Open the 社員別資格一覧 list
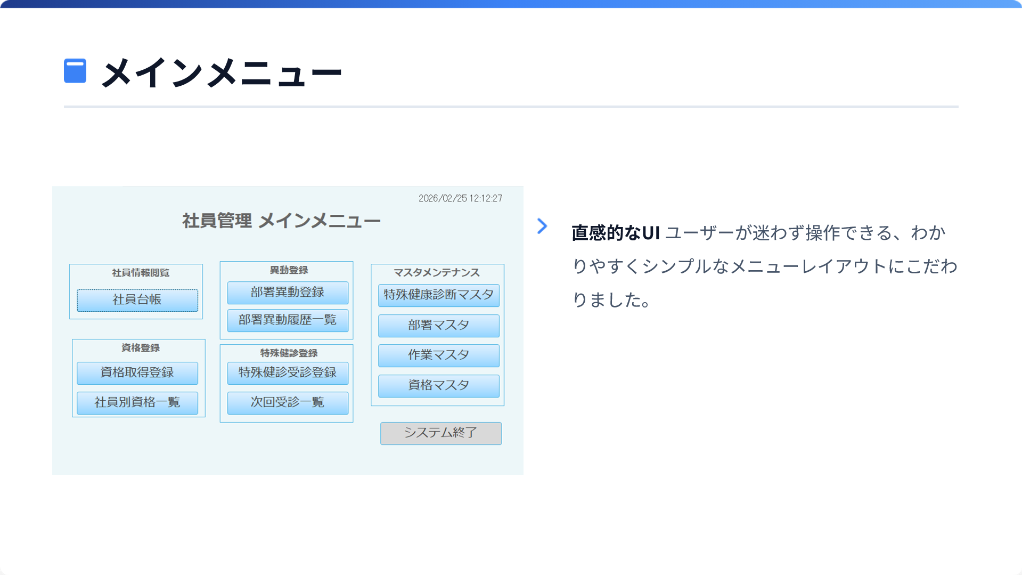The width and height of the screenshot is (1022, 575). [x=137, y=403]
